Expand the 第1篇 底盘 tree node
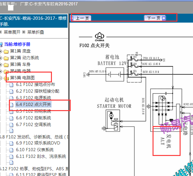The image size is (193, 176). pyautogui.click(x=1, y=51)
